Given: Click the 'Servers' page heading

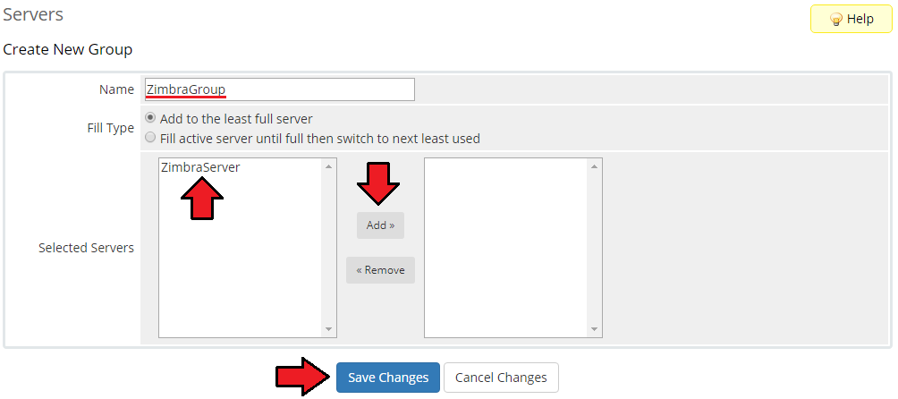Looking at the screenshot, I should pos(33,15).
